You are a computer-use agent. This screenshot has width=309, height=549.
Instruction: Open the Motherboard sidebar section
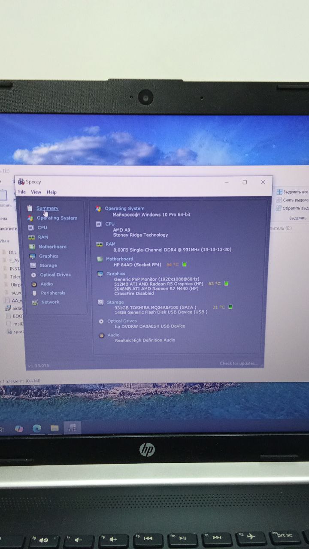[x=52, y=247]
